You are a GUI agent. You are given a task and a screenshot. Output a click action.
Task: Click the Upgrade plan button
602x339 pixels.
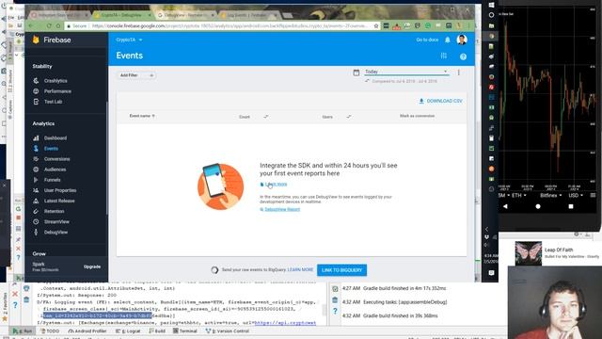(92, 266)
